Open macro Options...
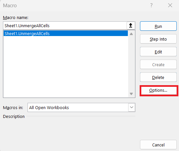This screenshot has height=151, width=179. coord(158,90)
